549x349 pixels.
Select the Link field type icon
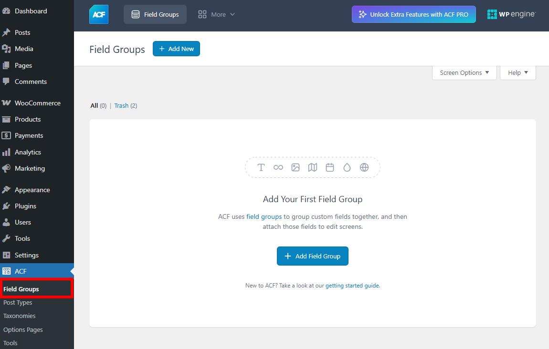pos(278,167)
